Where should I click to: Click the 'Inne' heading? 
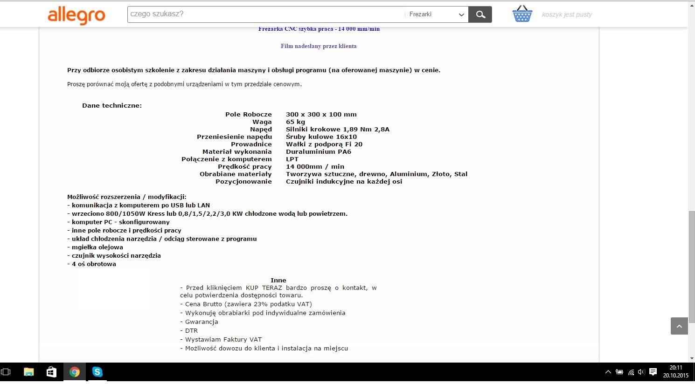[278, 281]
